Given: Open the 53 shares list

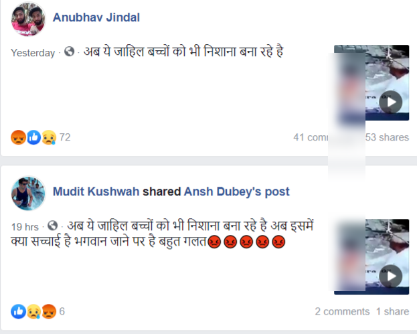Looking at the screenshot, I should click(x=387, y=137).
